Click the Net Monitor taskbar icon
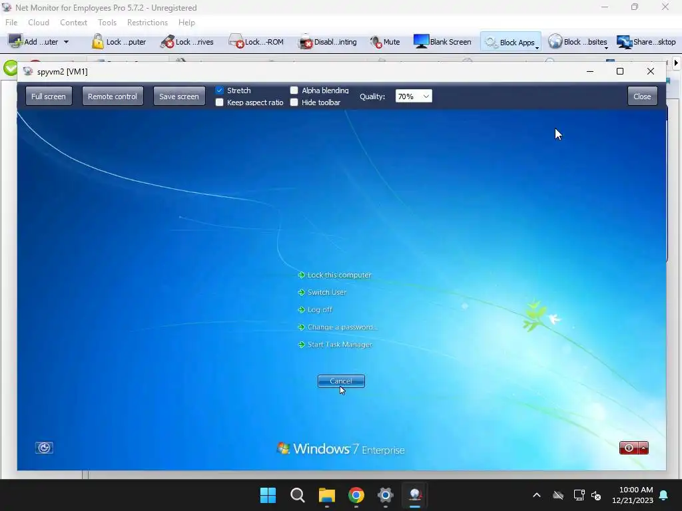This screenshot has width=682, height=511. click(x=414, y=495)
